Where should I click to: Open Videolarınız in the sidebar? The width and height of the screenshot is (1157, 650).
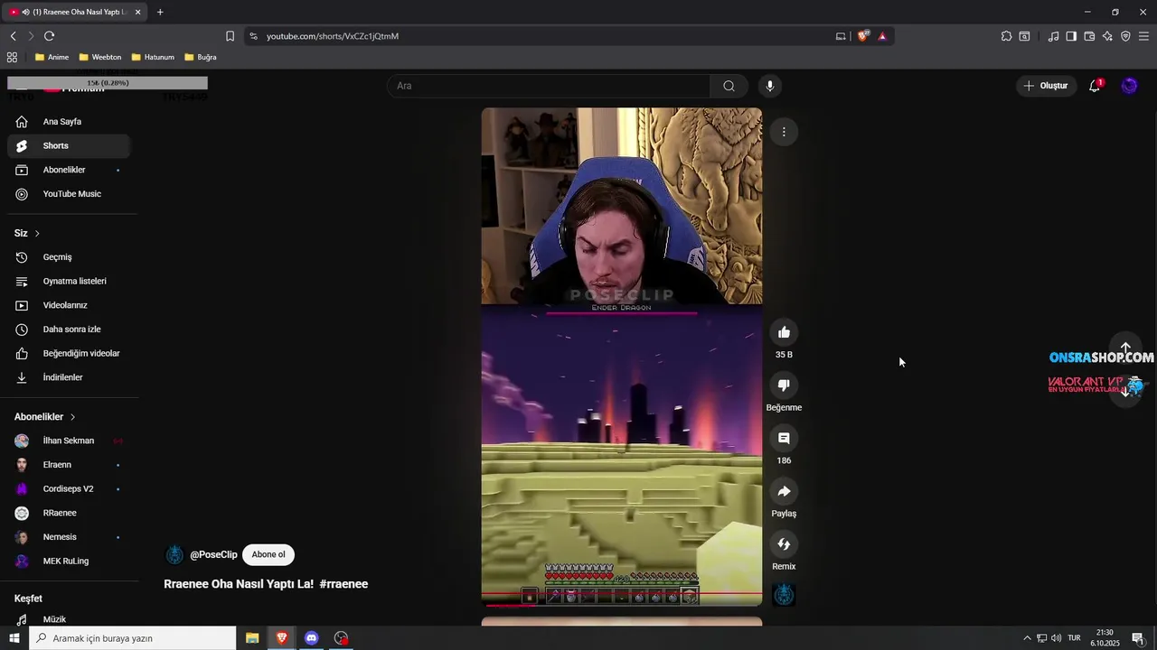(69, 305)
